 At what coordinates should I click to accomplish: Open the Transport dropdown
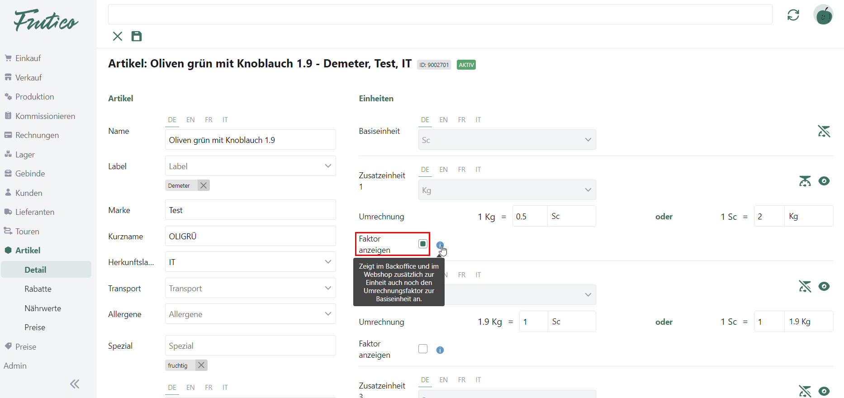tap(250, 288)
